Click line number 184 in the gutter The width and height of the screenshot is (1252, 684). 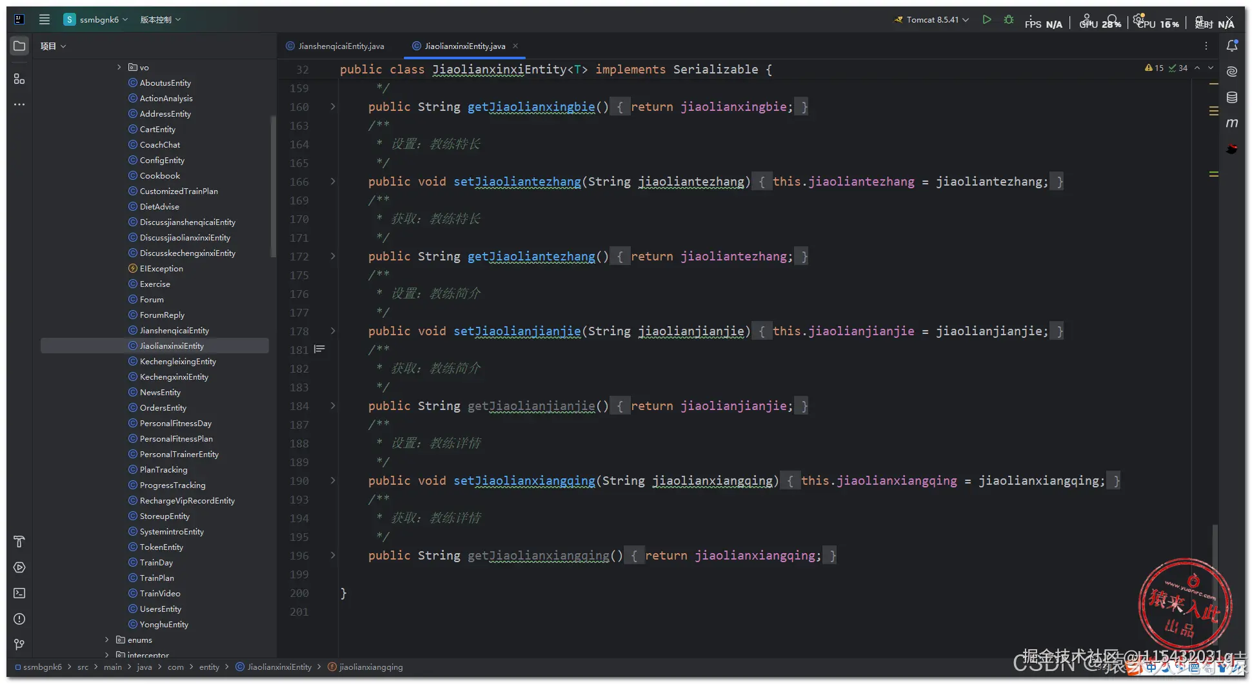[299, 406]
